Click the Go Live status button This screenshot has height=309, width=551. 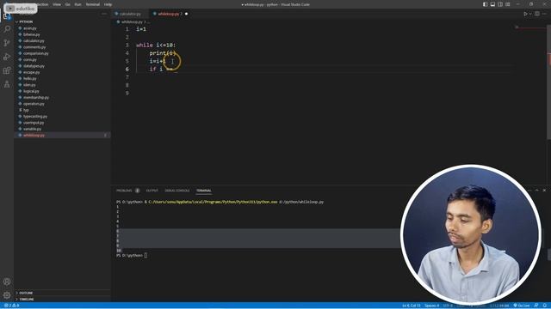[x=522, y=306]
